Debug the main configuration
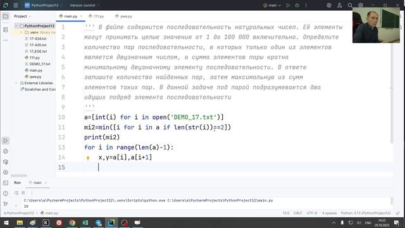The image size is (405, 228). click(297, 5)
